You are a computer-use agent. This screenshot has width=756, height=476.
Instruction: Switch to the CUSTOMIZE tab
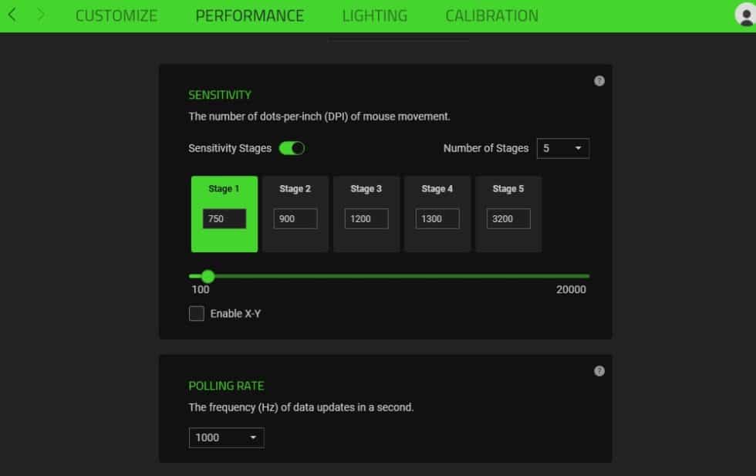click(x=116, y=15)
